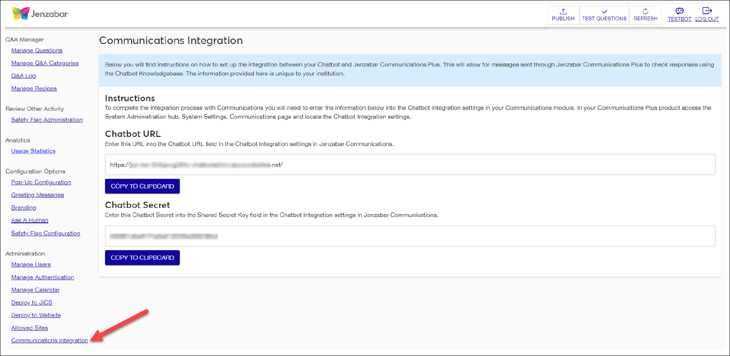Click the Refresh circular arrow icon

coord(645,12)
